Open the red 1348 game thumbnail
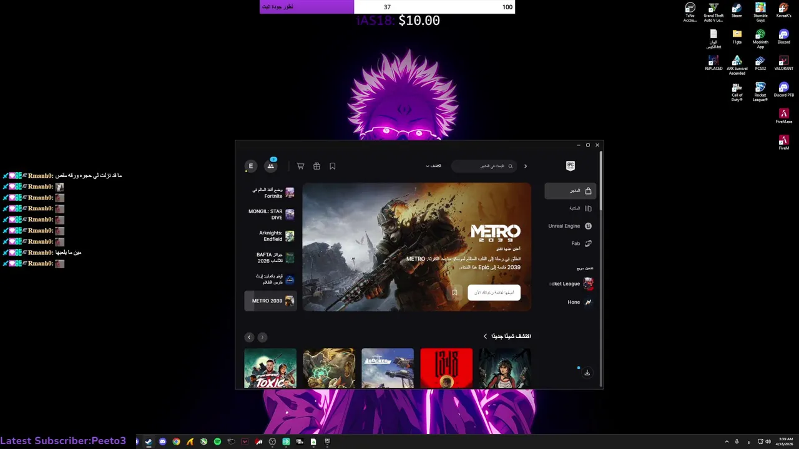This screenshot has width=799, height=449. tap(446, 368)
